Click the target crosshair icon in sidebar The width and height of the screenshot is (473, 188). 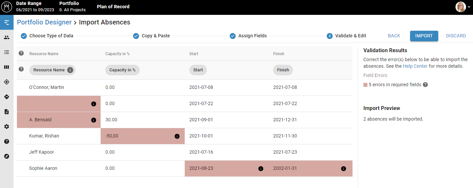7,82
